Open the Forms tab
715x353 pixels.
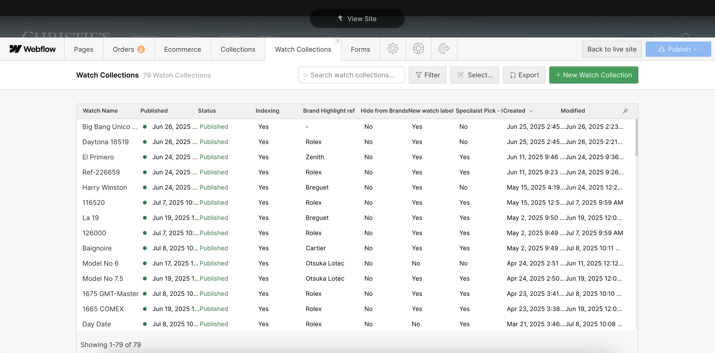(x=360, y=49)
